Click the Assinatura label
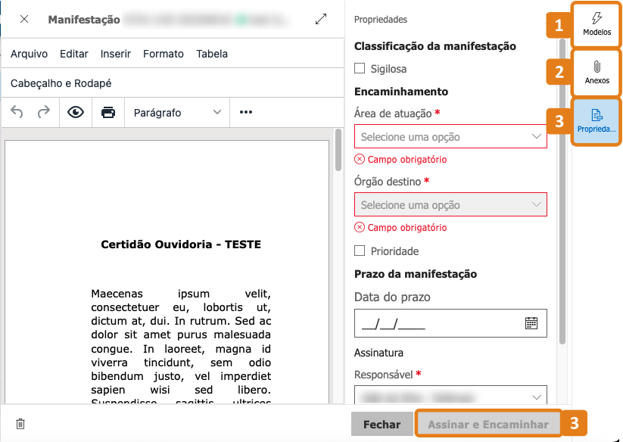This screenshot has width=623, height=442. 378,353
